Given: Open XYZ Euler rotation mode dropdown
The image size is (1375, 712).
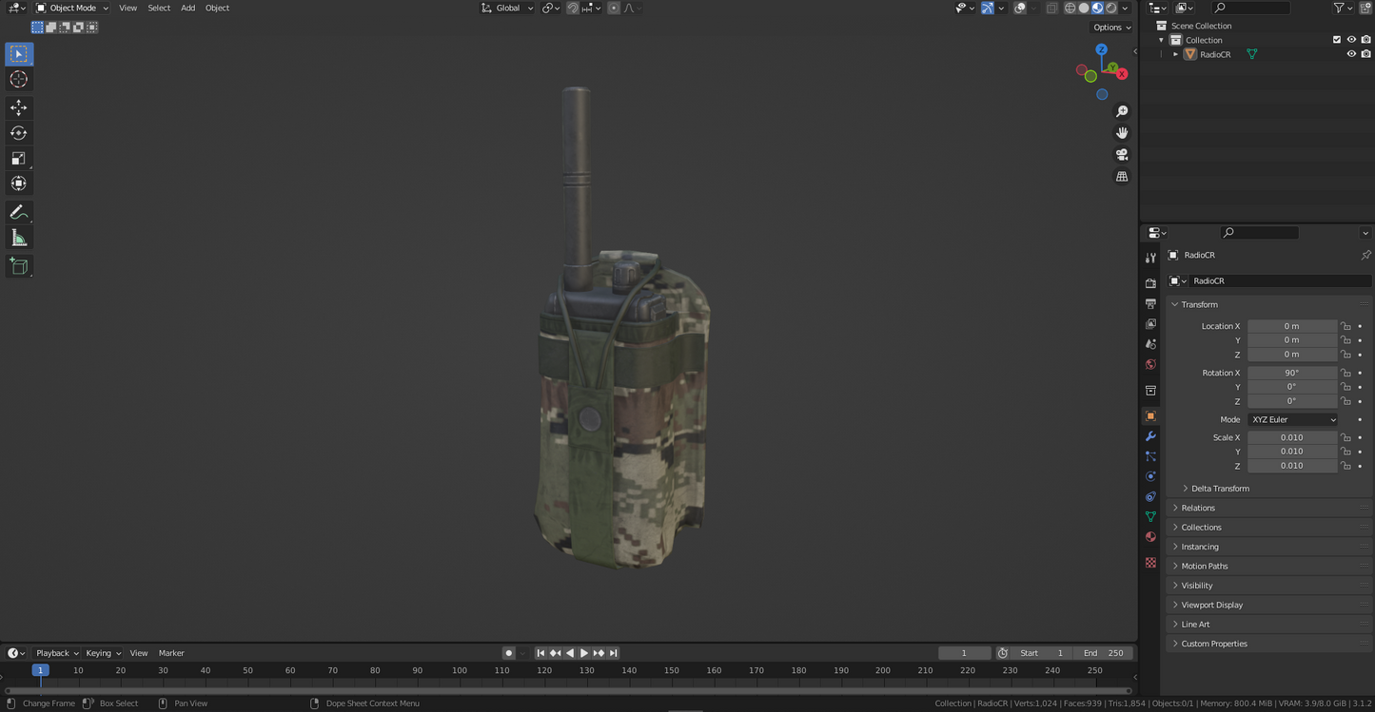Looking at the screenshot, I should [x=1293, y=419].
